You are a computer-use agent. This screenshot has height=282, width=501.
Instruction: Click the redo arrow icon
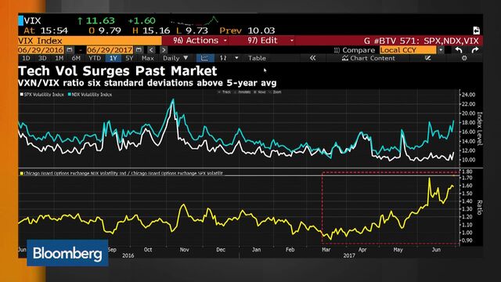point(475,50)
